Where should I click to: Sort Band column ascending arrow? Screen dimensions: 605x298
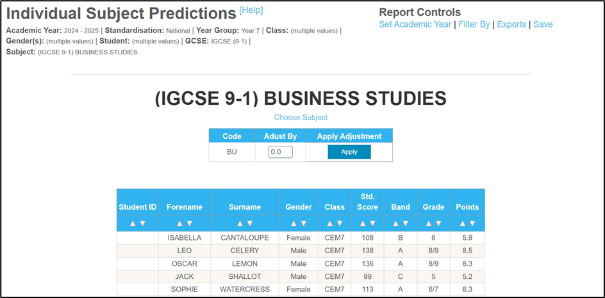click(x=395, y=223)
